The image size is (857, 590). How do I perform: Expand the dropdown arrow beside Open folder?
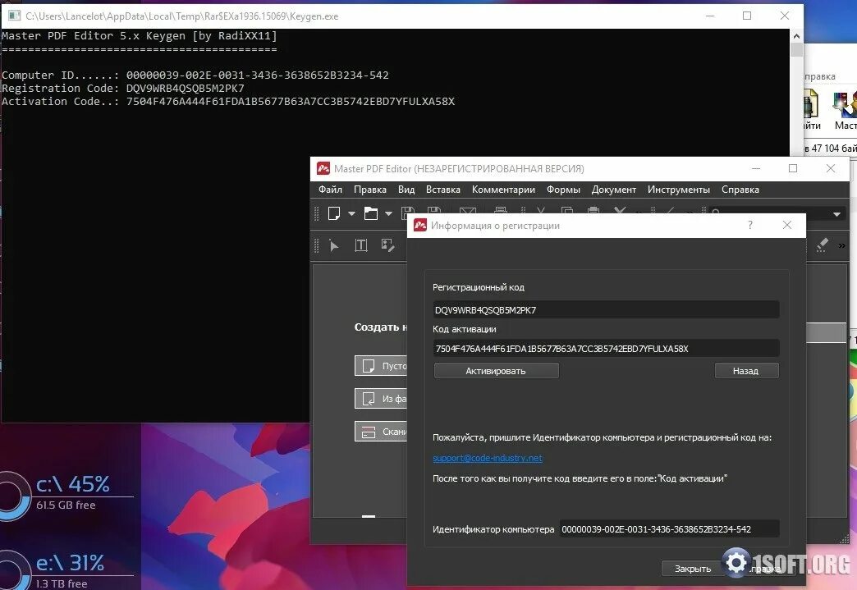coord(388,213)
